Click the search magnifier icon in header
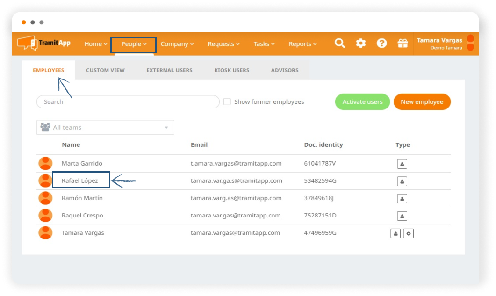This screenshot has height=296, width=496. tap(340, 43)
